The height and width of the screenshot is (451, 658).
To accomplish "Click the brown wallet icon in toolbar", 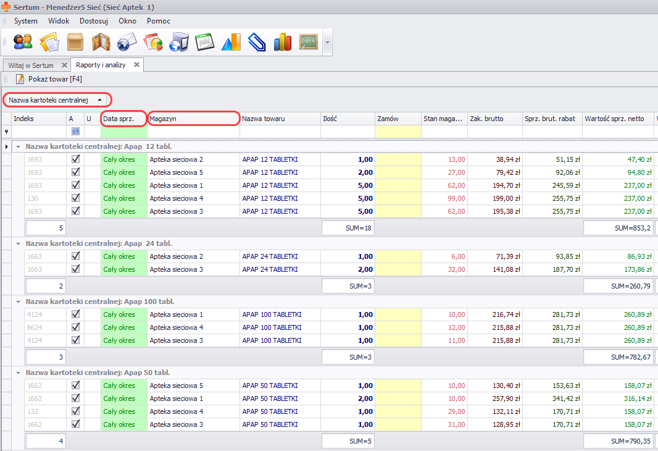I will coord(101,42).
